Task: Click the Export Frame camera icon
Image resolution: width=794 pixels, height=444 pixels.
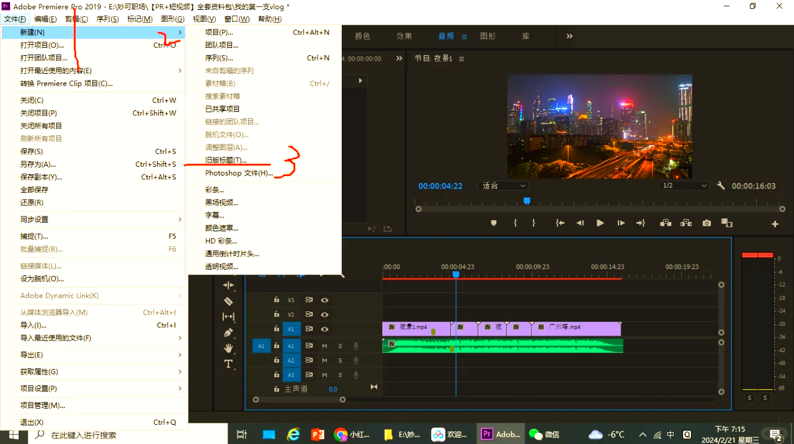Action: coord(707,223)
